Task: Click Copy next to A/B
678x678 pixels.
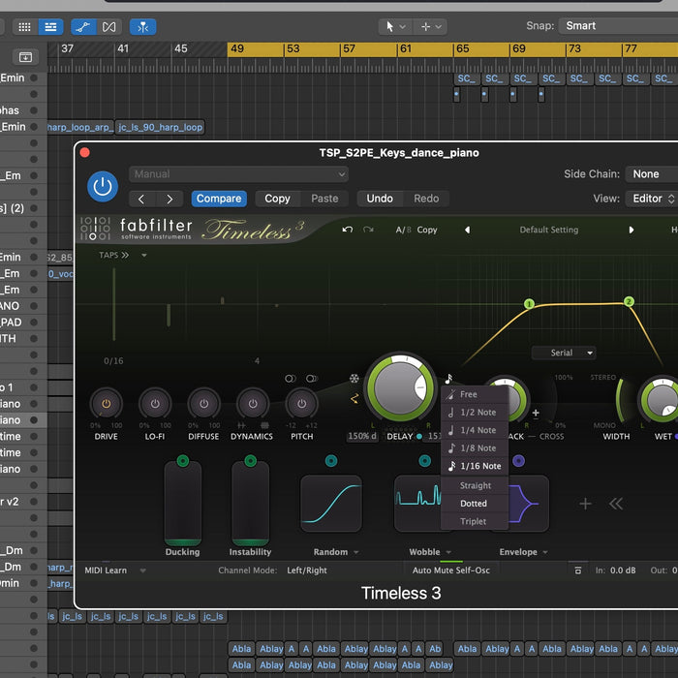Action: (x=427, y=231)
